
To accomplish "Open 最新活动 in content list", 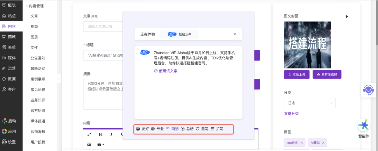I will [x=38, y=69].
